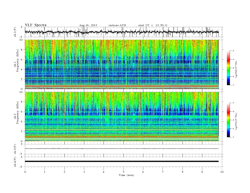Screen dimensions: 250x193
Task: Click the "0" tick on the time axis
Action: click(25, 172)
